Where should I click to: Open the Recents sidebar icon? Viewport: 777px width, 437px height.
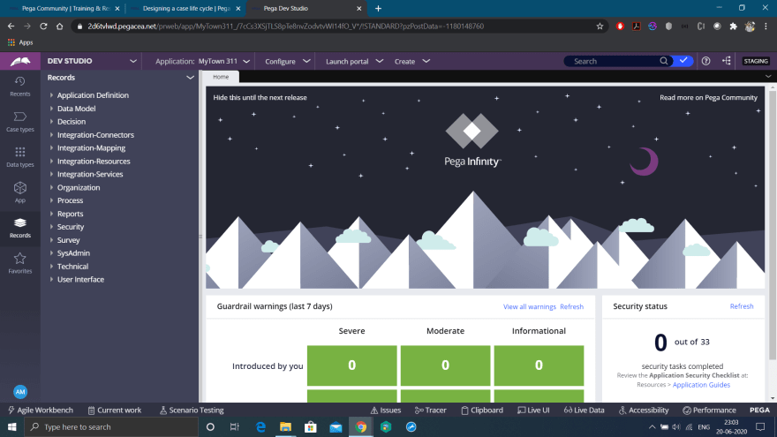[x=19, y=87]
